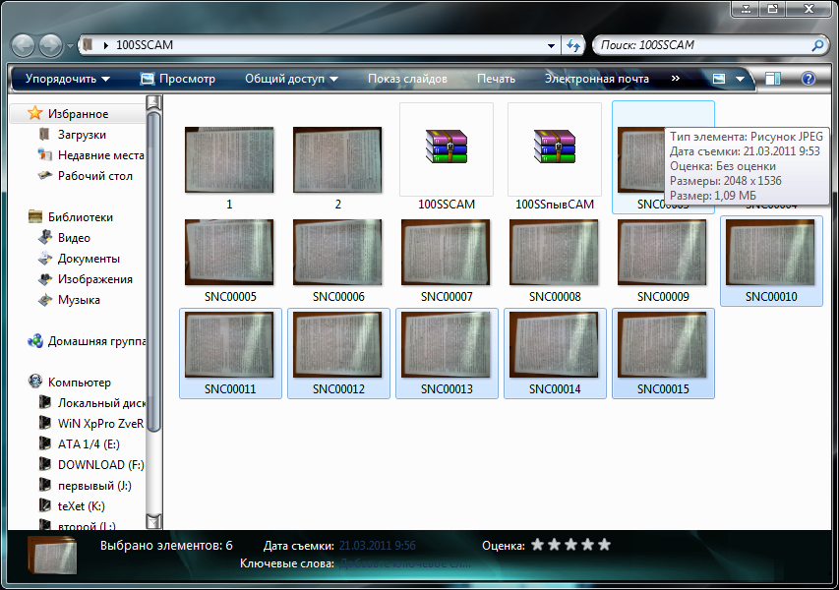
Task: Select the SNC00007 thumbnail
Action: click(x=446, y=252)
